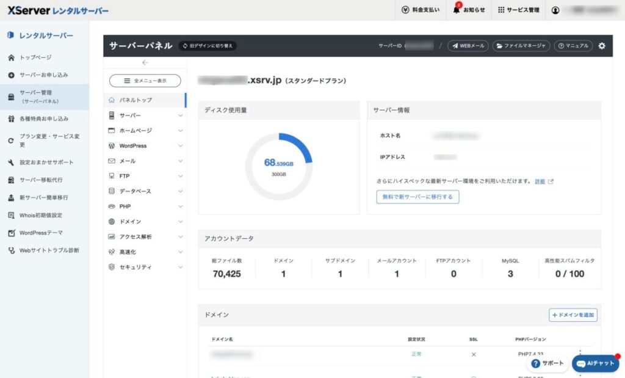Screen dimensions: 625x378
Task: Open トップページ in left sidebar
Action: tap(35, 57)
